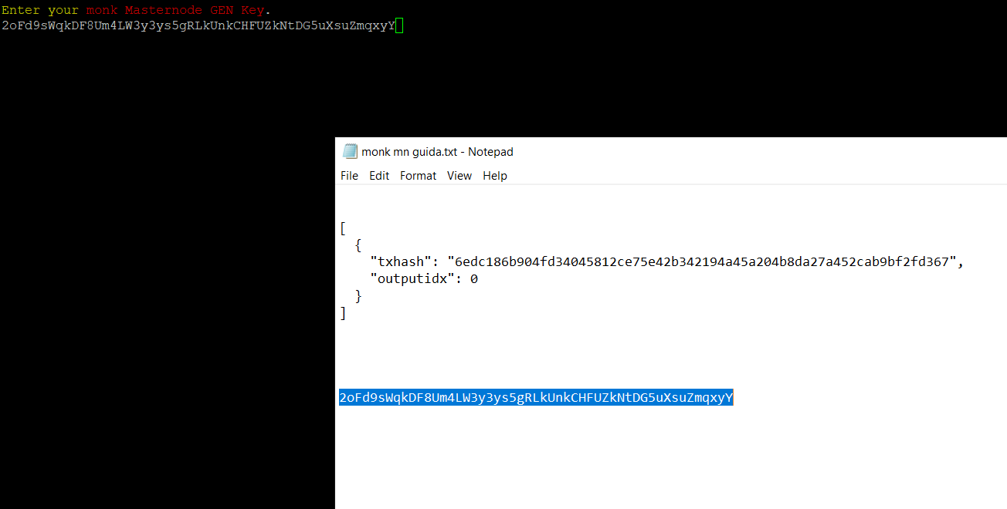1007x509 pixels.
Task: Click the "txhash" key label in Notepad
Action: pos(401,261)
